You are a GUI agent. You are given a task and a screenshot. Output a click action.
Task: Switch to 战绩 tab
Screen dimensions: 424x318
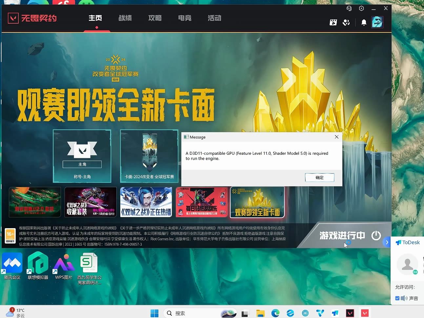coord(125,18)
